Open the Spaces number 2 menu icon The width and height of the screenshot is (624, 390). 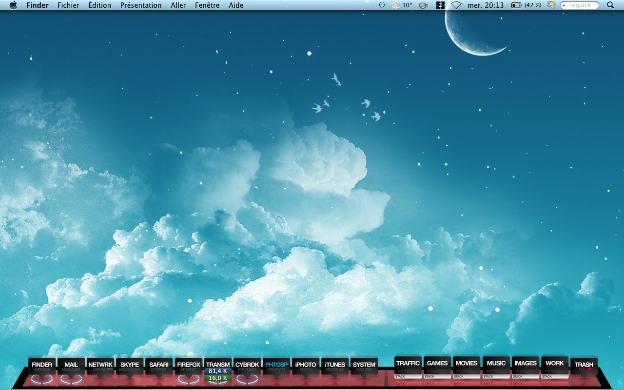(x=440, y=5)
